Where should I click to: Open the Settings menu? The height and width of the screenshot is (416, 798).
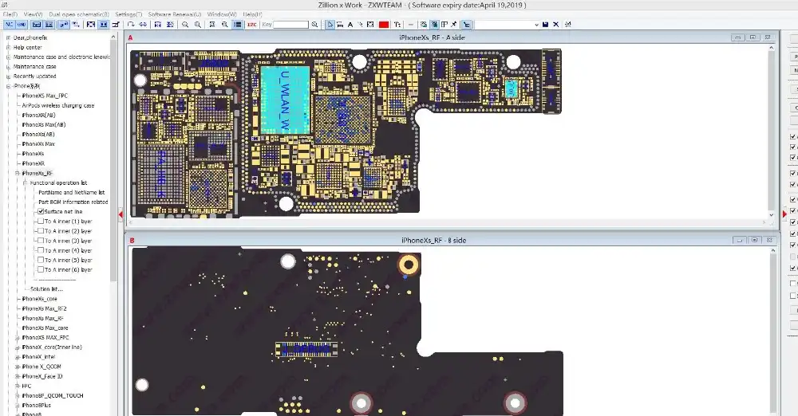pos(128,14)
